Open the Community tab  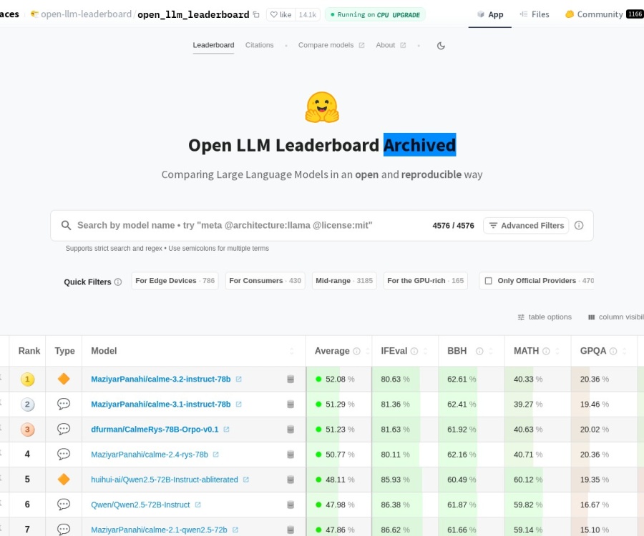604,14
